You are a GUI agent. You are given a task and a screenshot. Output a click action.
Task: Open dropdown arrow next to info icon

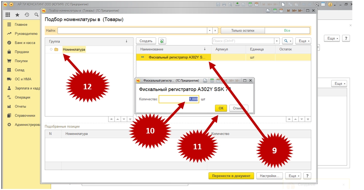click(x=335, y=4)
